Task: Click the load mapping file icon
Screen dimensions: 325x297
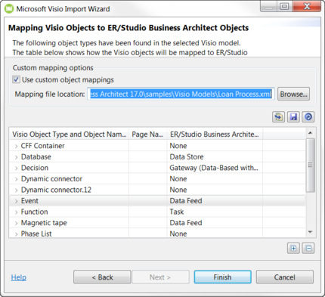Action: tap(278, 117)
